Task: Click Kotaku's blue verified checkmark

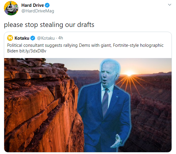Action: point(33,38)
